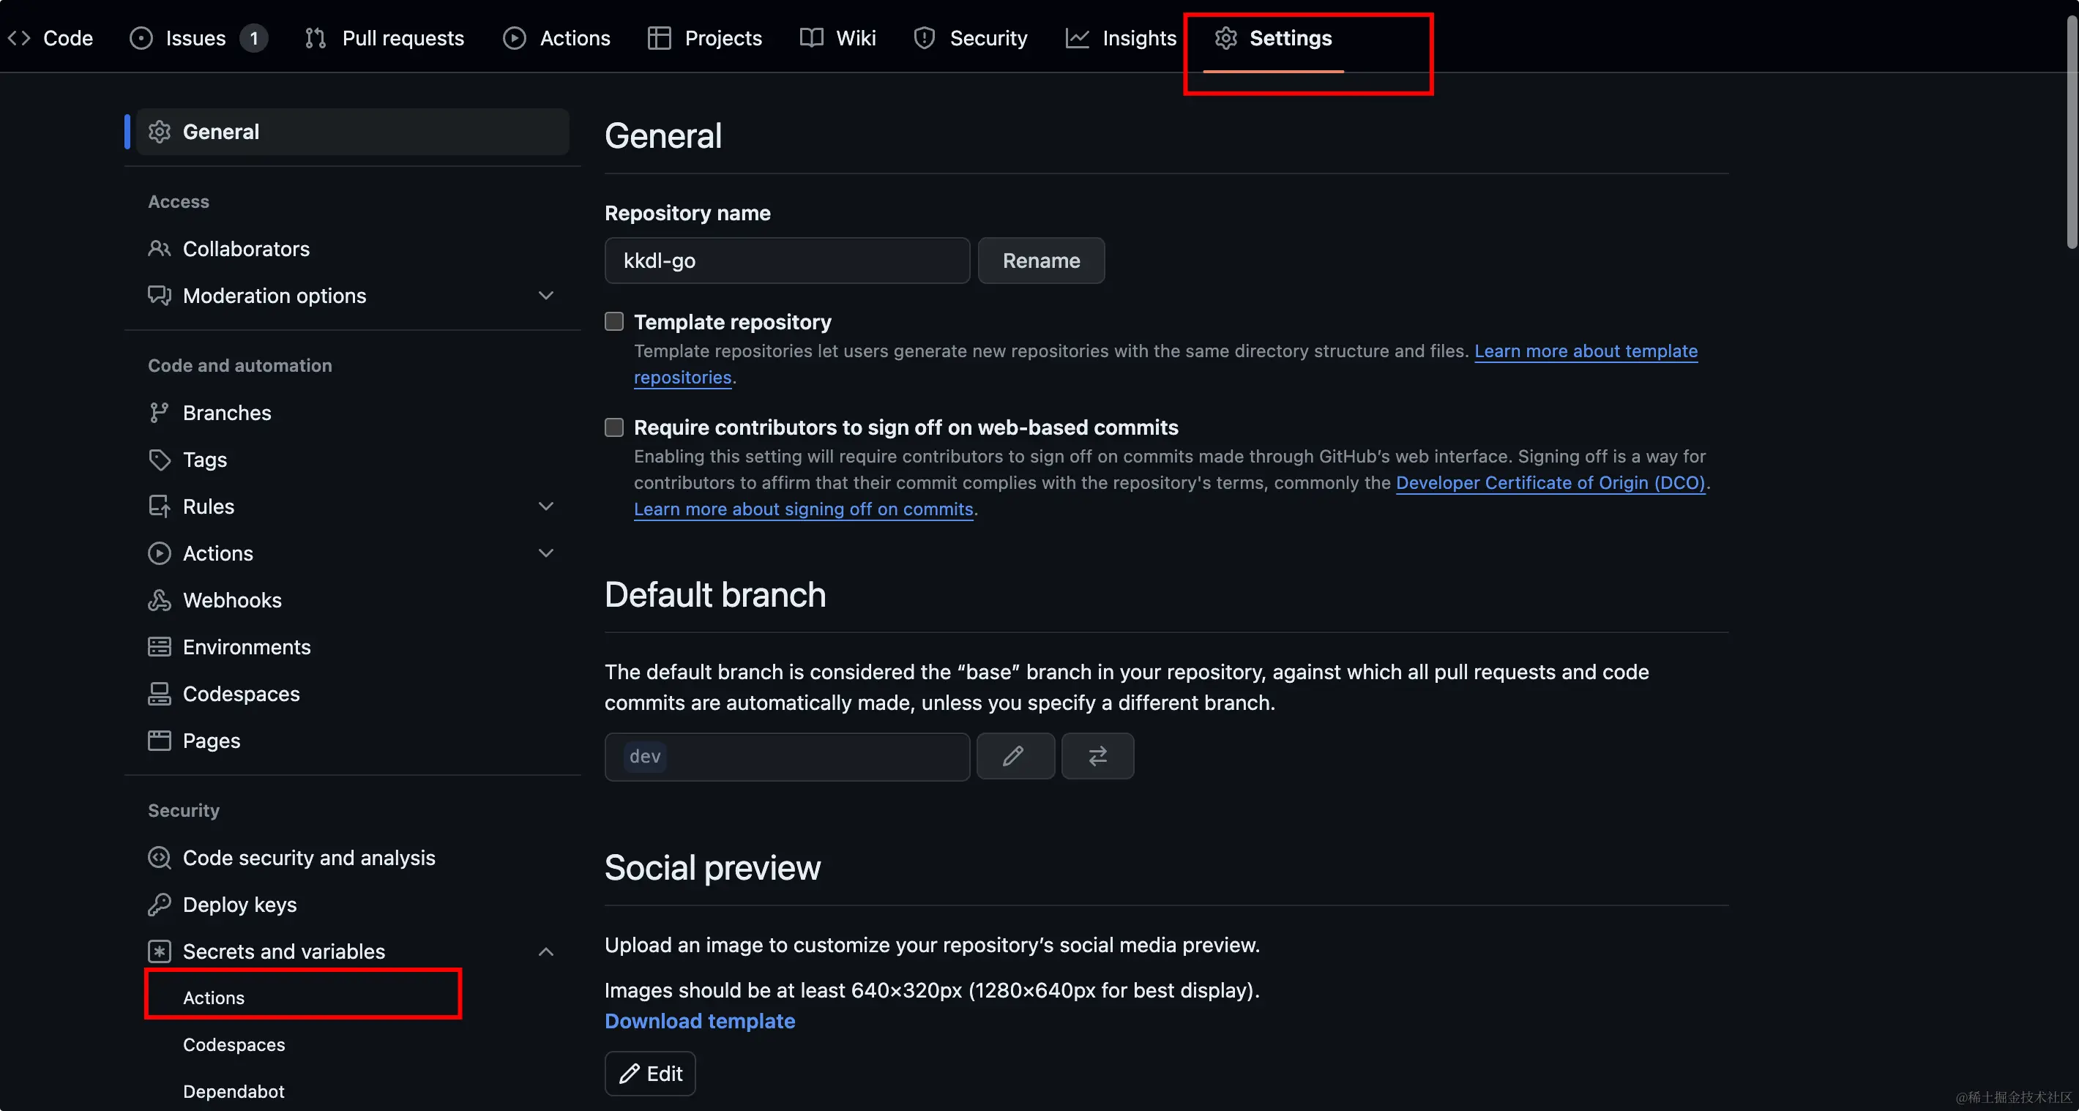Click the dev default branch field
Viewport: 2079px width, 1111px height.
point(787,756)
